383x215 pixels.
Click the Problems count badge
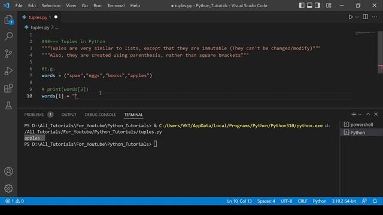tap(50, 114)
